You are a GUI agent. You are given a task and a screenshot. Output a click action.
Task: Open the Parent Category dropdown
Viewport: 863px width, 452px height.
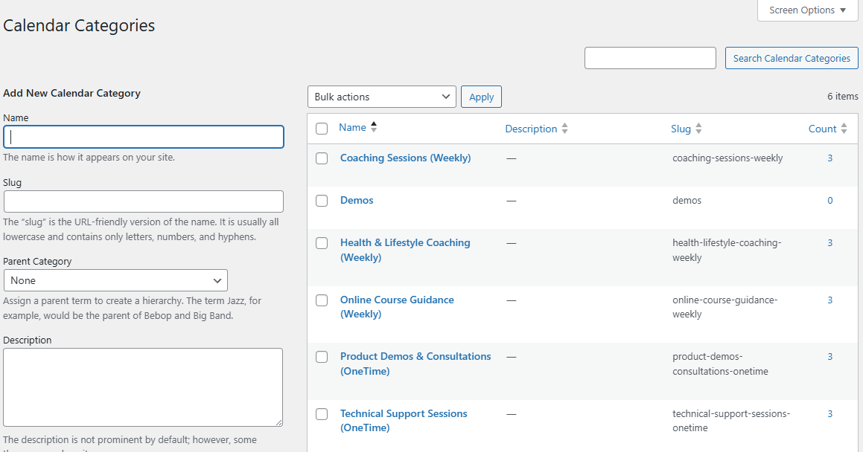click(115, 280)
